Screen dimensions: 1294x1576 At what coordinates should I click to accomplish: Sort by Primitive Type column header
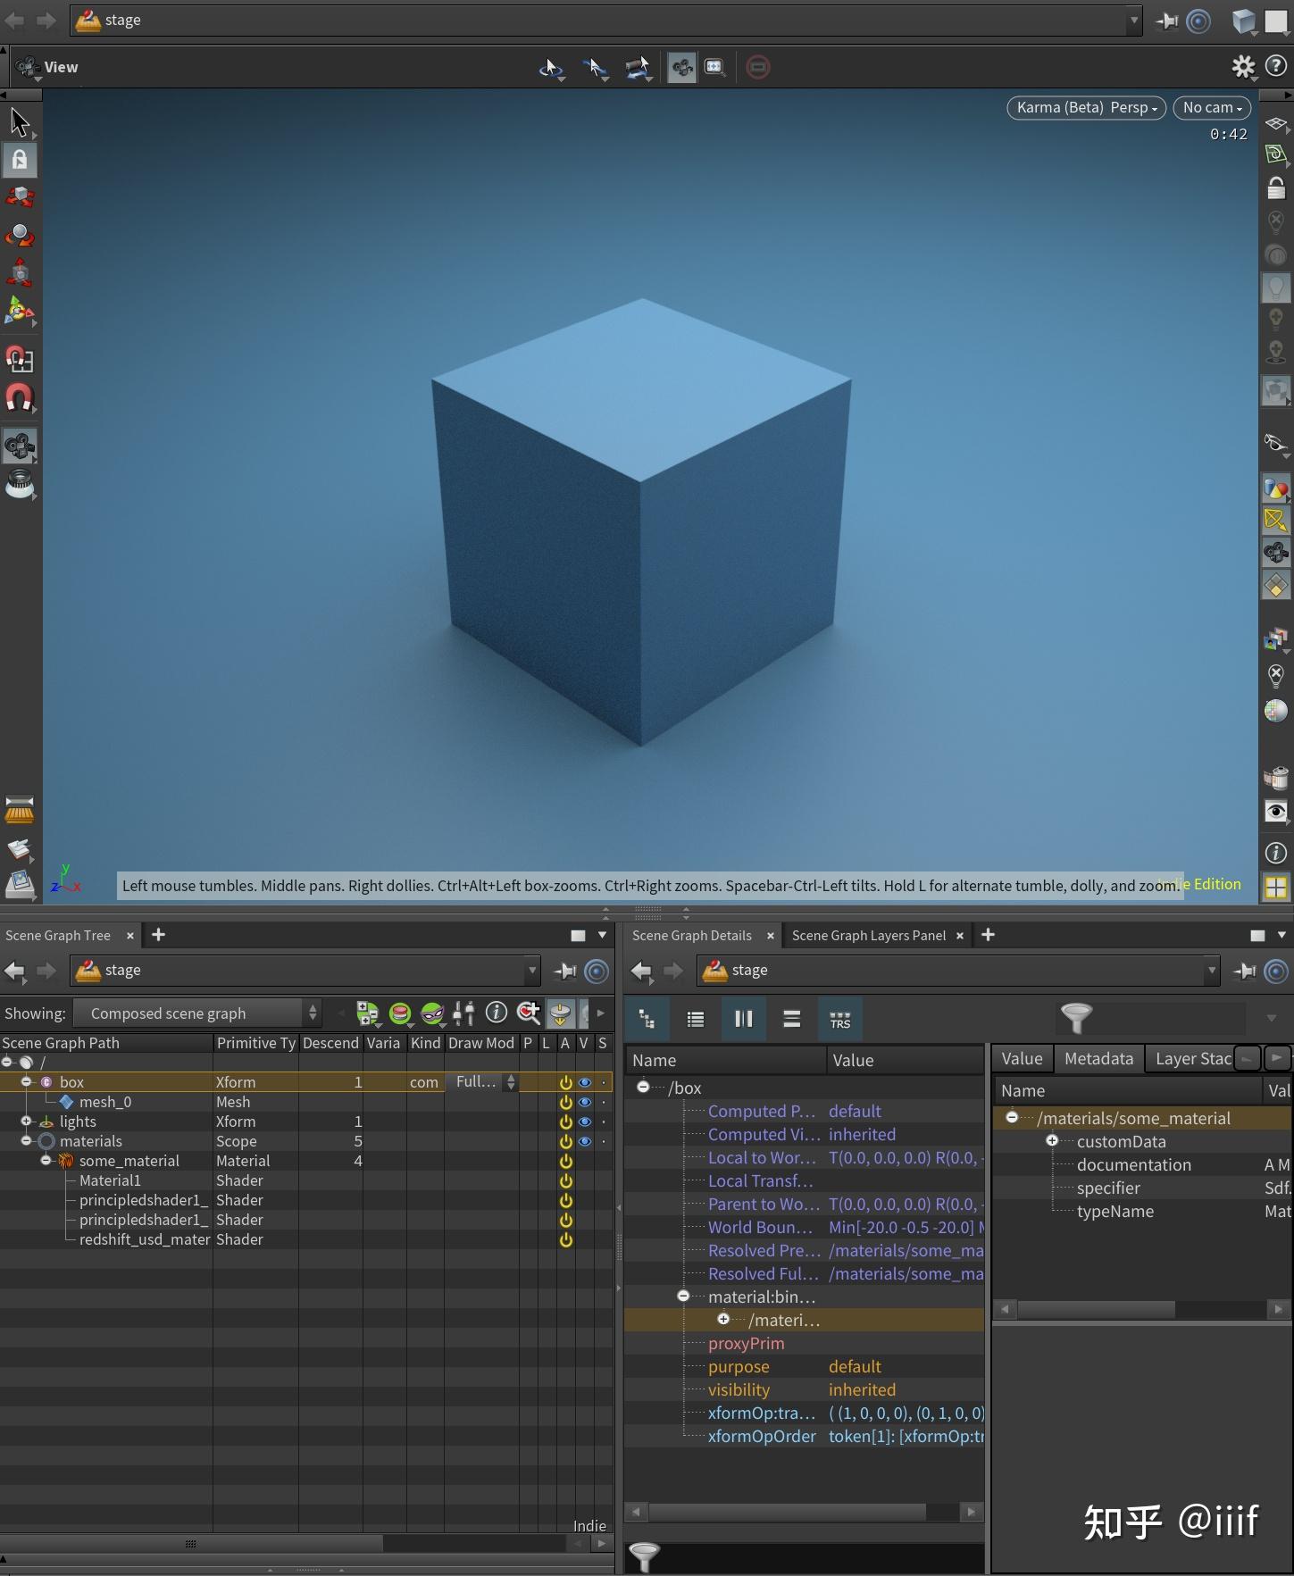point(255,1042)
